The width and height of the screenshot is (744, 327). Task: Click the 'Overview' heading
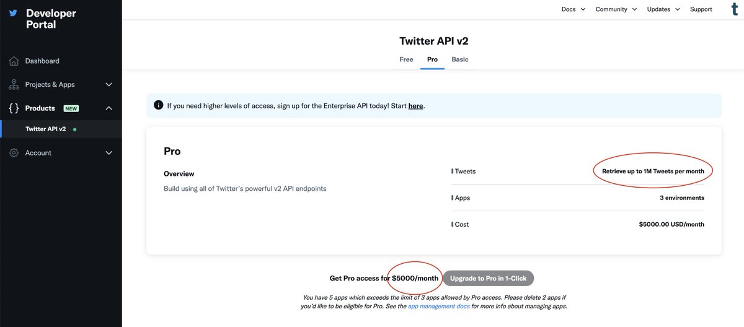click(179, 174)
